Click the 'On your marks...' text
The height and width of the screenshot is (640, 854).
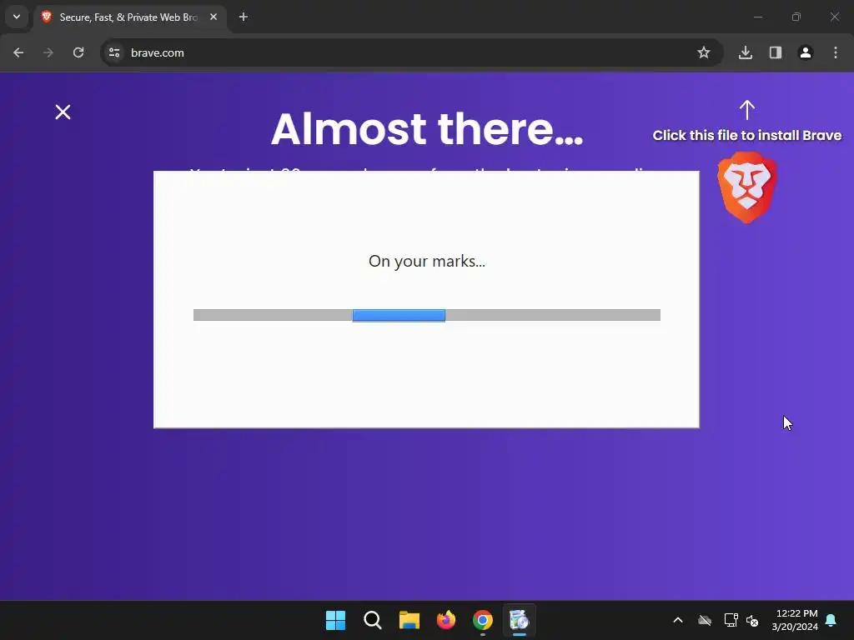point(427,261)
